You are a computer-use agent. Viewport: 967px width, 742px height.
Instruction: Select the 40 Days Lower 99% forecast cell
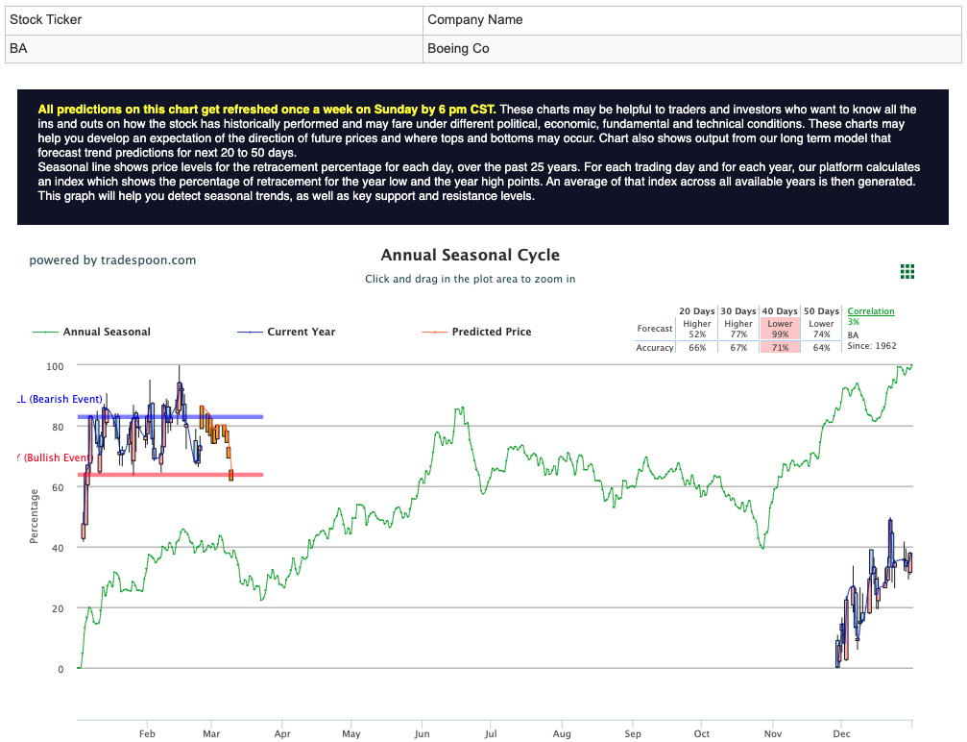(x=780, y=329)
